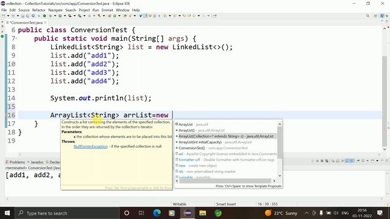Open the Source menu
This screenshot has height=219, width=390.
coord(24,10)
